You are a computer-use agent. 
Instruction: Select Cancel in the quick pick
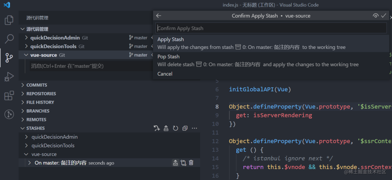point(271,74)
